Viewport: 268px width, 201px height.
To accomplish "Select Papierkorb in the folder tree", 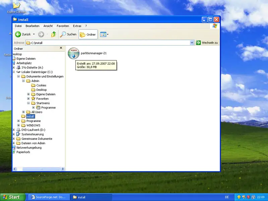I will (x=23, y=152).
